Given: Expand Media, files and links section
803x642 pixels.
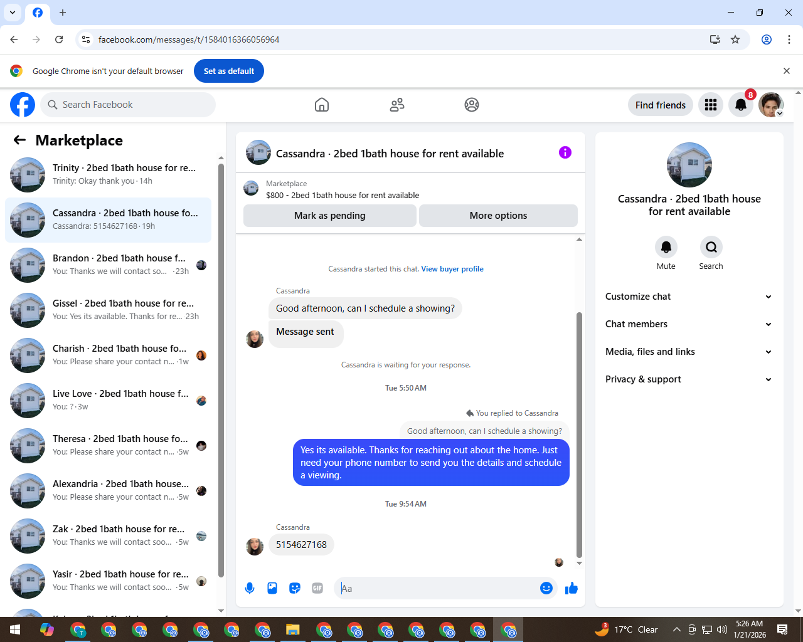Looking at the screenshot, I should tap(689, 352).
